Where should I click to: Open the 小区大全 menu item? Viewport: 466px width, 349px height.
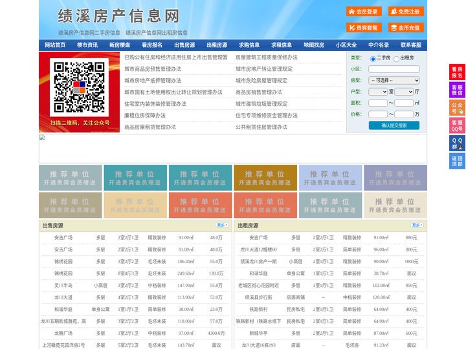click(346, 45)
